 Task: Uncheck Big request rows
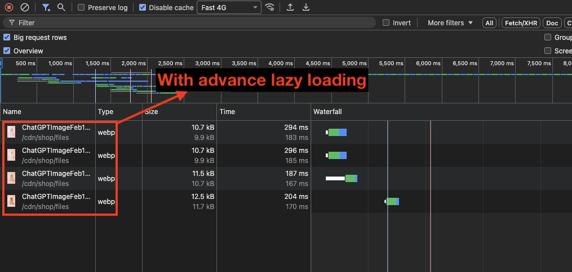7,38
